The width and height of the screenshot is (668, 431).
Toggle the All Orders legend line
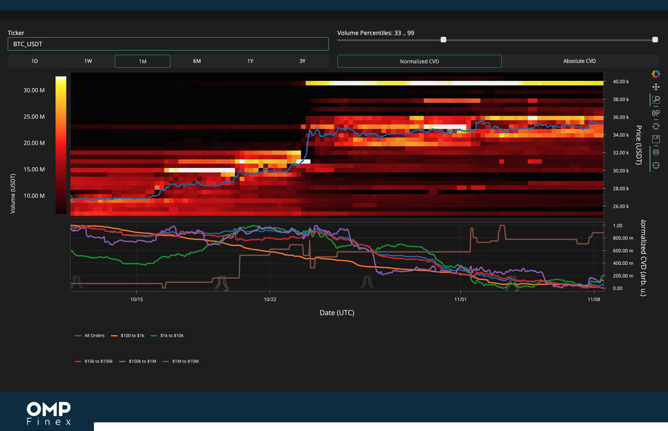pos(90,335)
